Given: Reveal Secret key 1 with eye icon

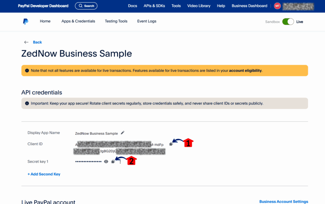Looking at the screenshot, I should pos(106,161).
